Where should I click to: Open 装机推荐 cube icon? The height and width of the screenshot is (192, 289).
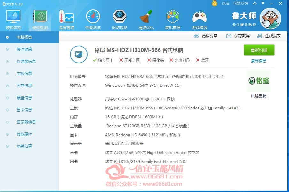click(x=173, y=20)
